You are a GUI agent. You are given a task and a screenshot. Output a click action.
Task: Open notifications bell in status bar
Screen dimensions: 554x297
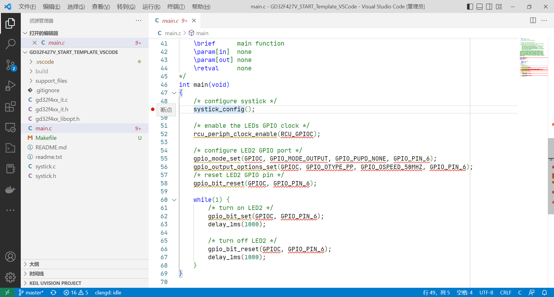point(544,292)
